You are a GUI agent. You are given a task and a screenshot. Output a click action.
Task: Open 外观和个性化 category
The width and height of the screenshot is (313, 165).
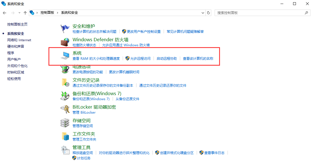click(x=17, y=66)
